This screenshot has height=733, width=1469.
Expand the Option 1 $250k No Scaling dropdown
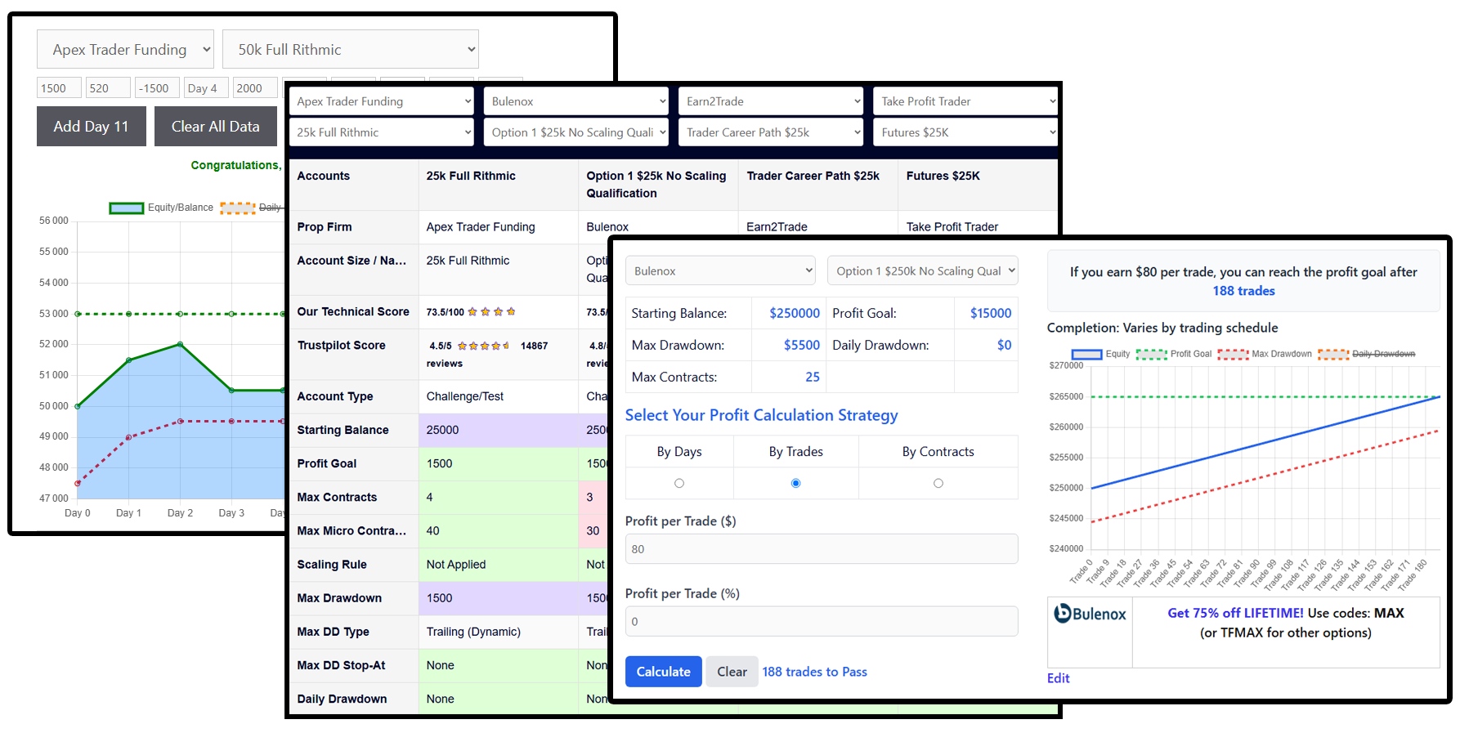[x=923, y=270]
